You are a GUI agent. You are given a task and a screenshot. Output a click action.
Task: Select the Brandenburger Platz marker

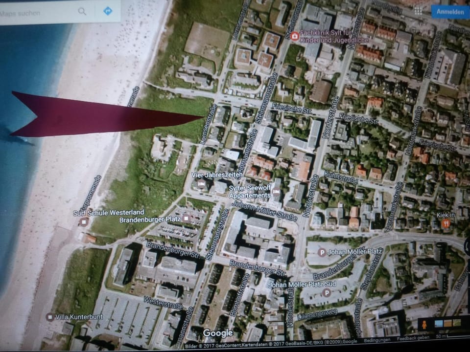(186, 219)
